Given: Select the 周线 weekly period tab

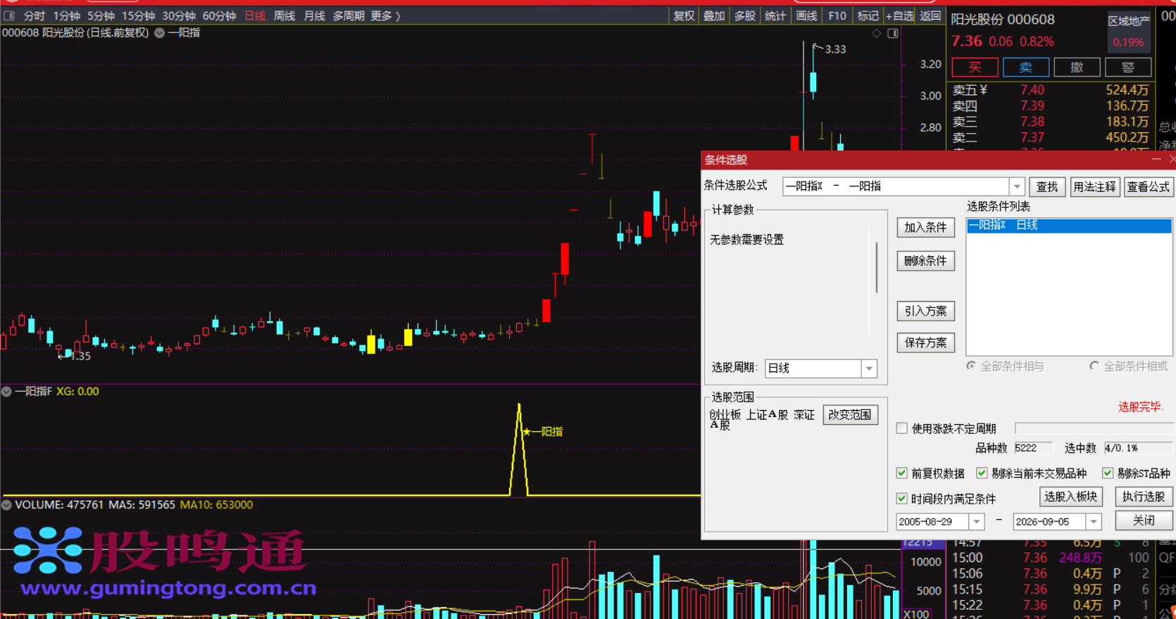Looking at the screenshot, I should click(284, 15).
